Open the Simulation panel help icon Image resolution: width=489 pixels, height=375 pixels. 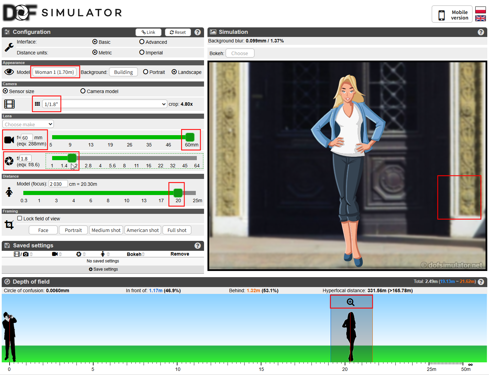[x=481, y=32]
